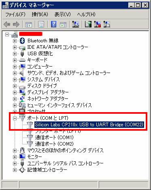Toggle the console tree pane icon
The height and width of the screenshot is (190, 151).
[29, 25]
